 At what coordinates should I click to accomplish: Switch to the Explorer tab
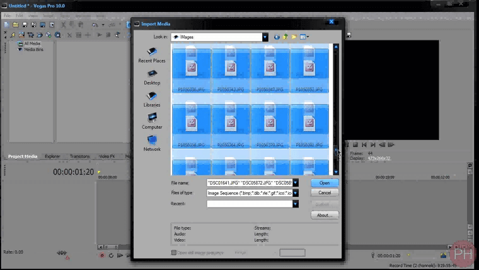tap(52, 156)
